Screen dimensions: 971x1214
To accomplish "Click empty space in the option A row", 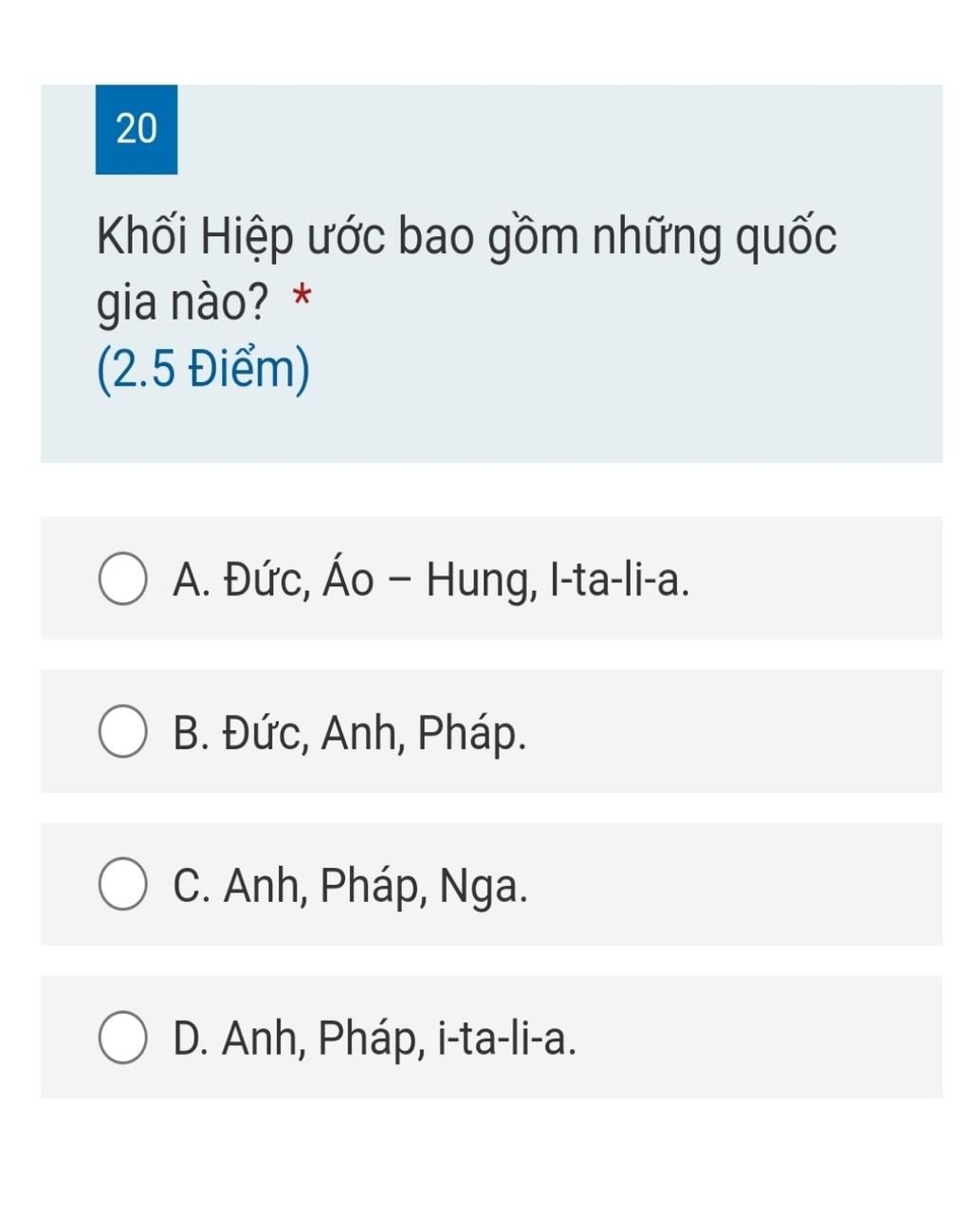I will click(x=815, y=579).
